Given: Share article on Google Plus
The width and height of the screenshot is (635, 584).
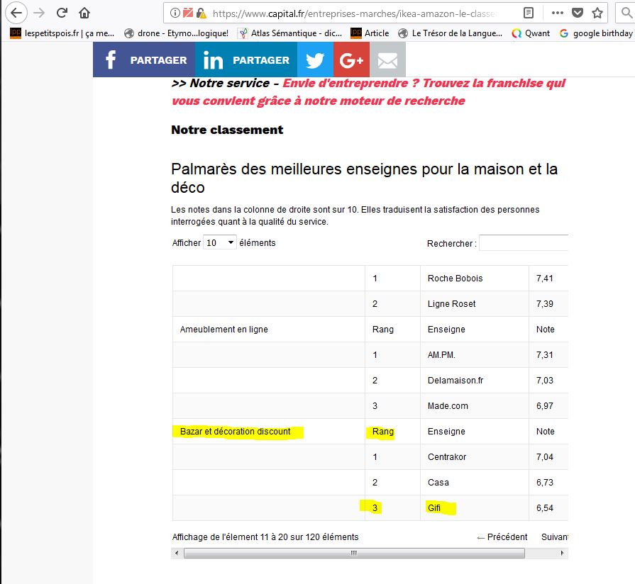Looking at the screenshot, I should click(351, 60).
